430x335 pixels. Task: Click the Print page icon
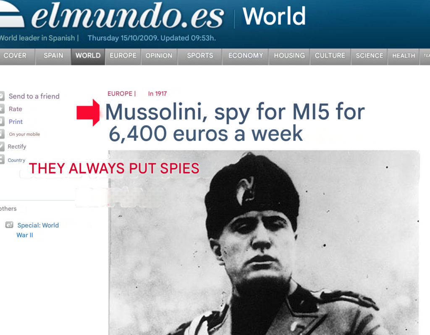point(2,121)
